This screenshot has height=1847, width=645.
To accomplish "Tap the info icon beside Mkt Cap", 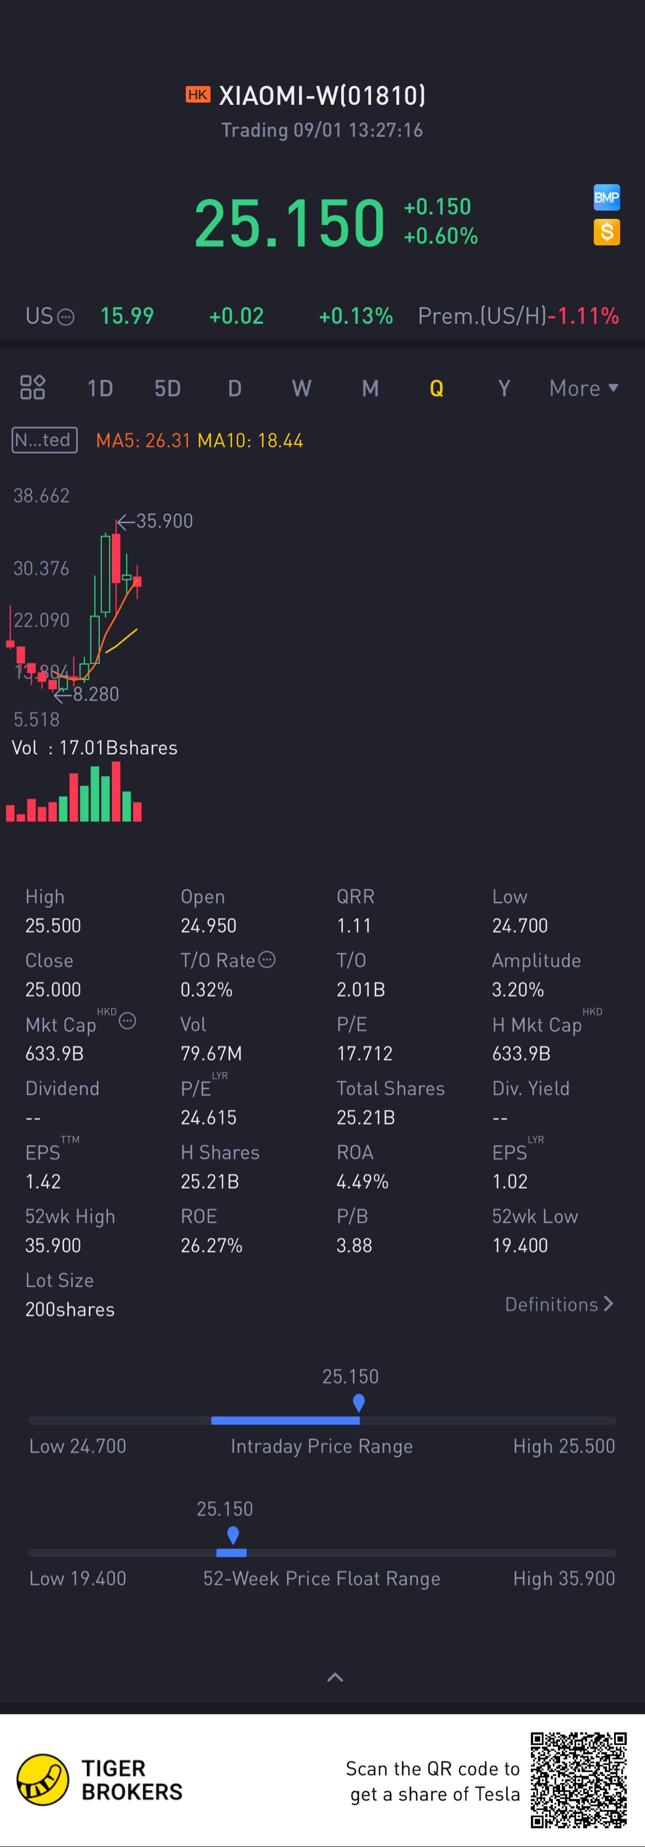I will click(127, 1021).
